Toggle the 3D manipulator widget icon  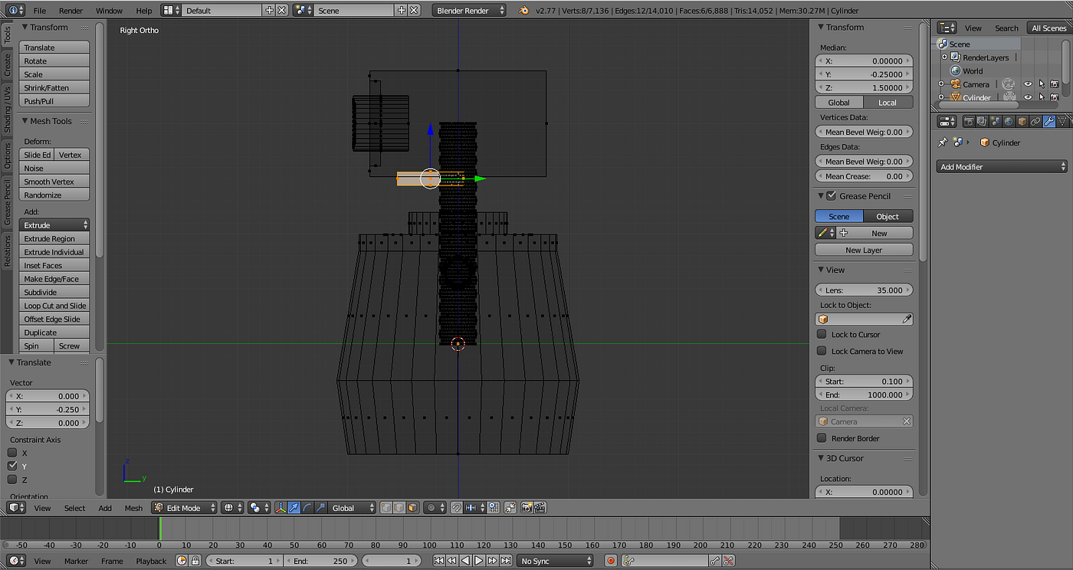click(x=281, y=508)
